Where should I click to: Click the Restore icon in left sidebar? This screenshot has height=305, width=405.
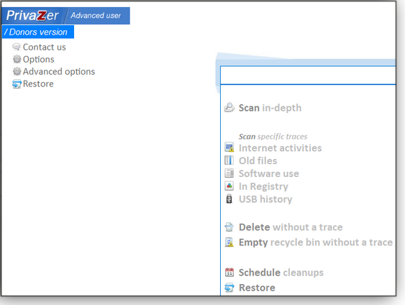click(17, 84)
